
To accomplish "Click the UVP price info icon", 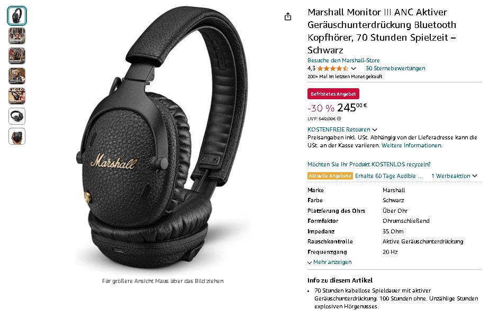I will pyautogui.click(x=339, y=118).
